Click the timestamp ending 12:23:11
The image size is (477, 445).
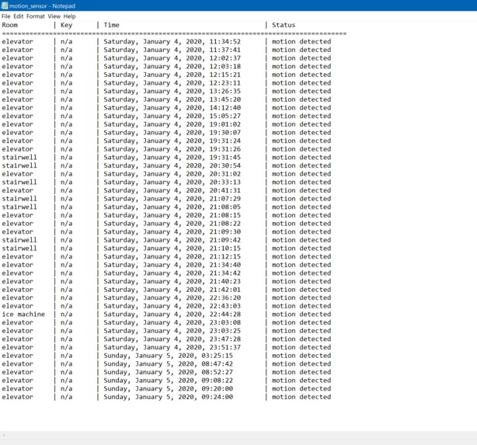click(172, 83)
